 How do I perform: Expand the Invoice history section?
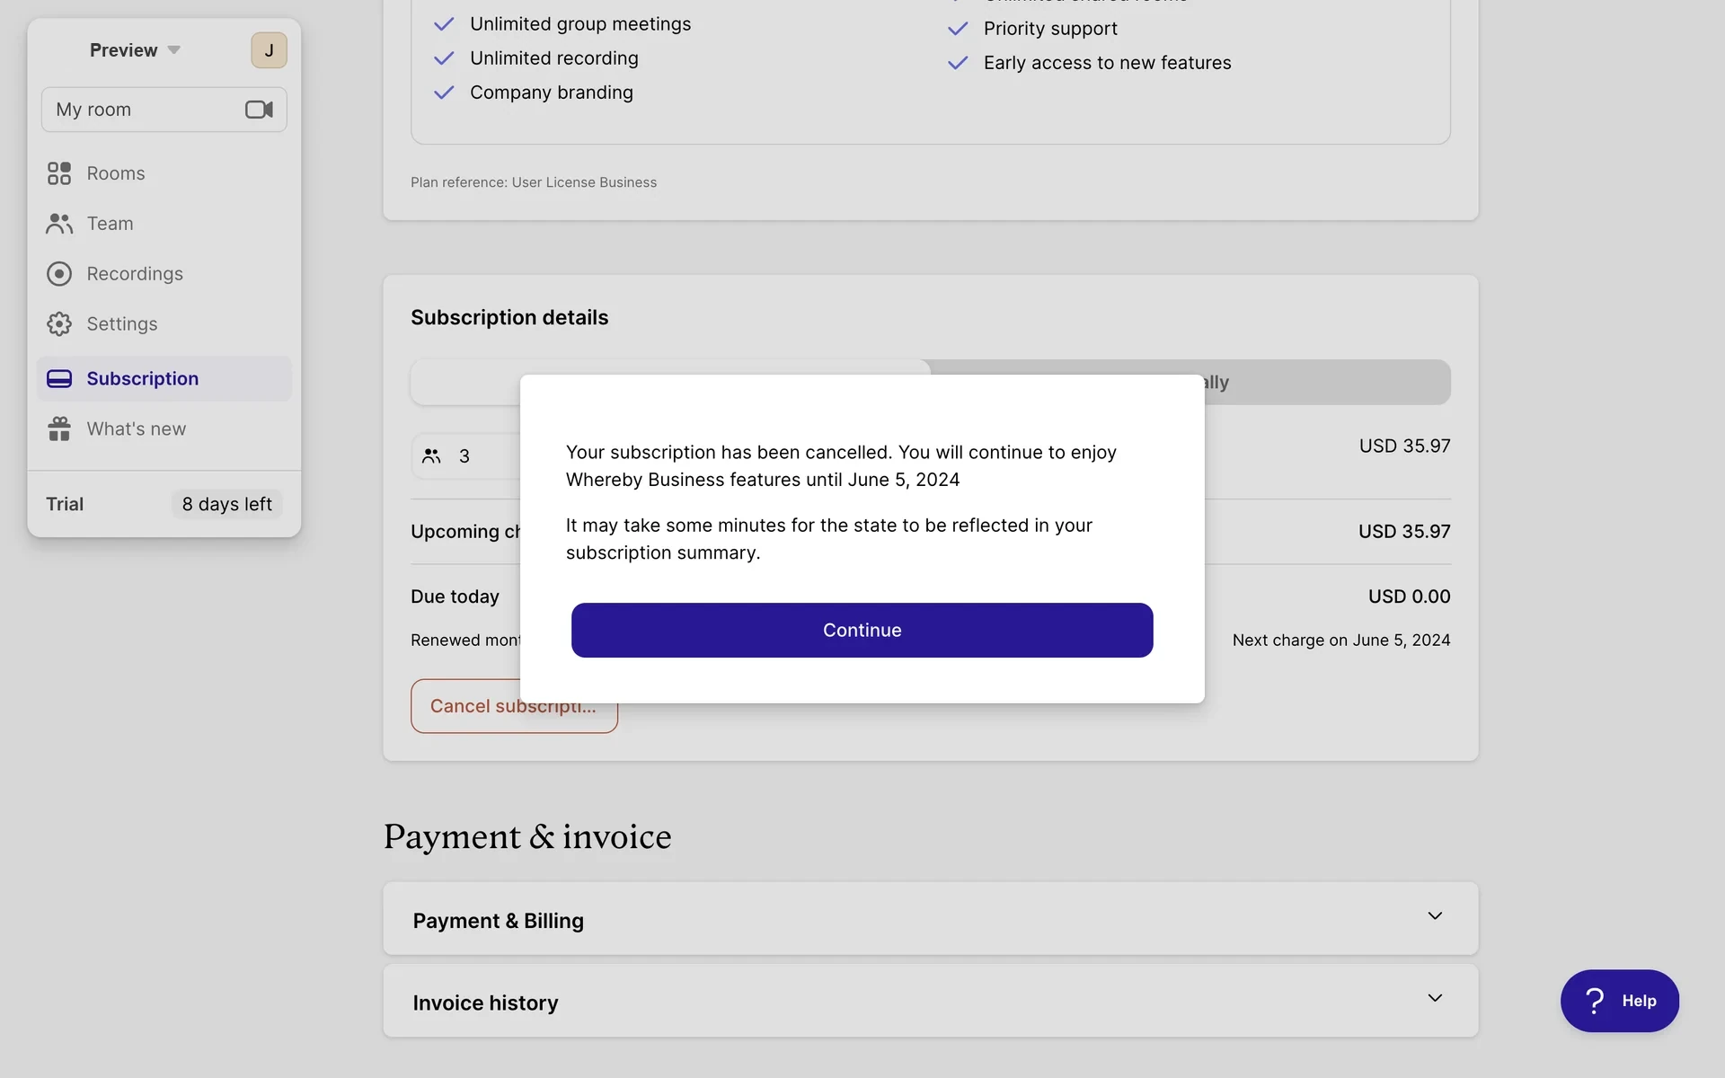(930, 1001)
